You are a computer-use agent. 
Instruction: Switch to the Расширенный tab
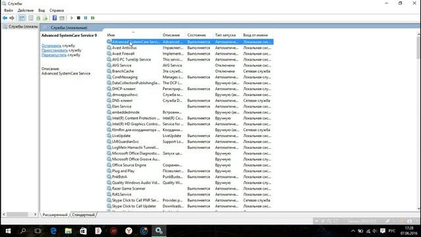click(55, 215)
